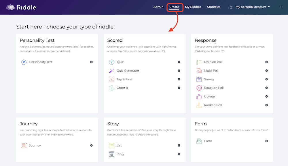Screen dimensions: 288x166
Task: Show info for Form
Action: click(x=266, y=141)
